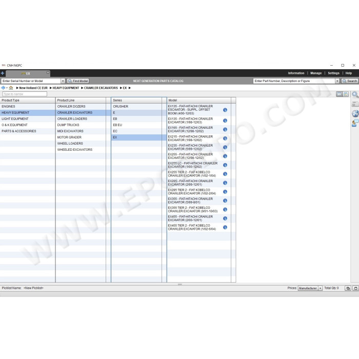Open part number search dropdown arrow
Screen dimensions: 359x359
[x=337, y=81]
